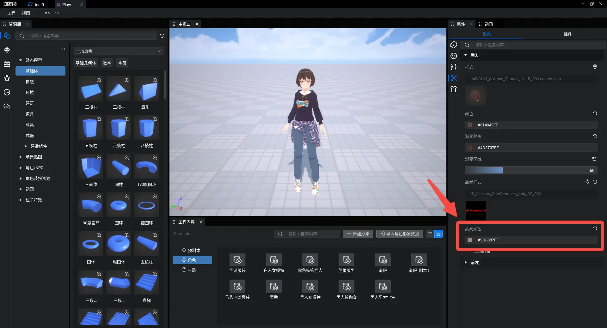Click the redo arrow in menu bar
Image resolution: width=607 pixels, height=328 pixels.
point(57,13)
